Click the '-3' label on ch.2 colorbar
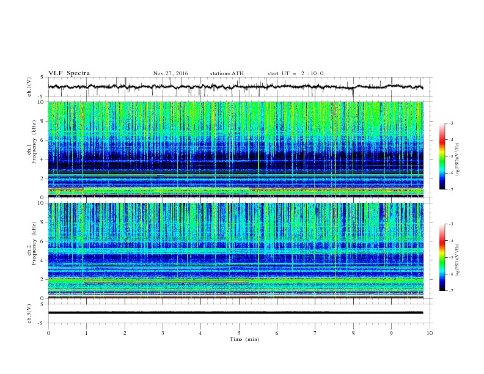The width and height of the screenshot is (484, 374). [450, 224]
